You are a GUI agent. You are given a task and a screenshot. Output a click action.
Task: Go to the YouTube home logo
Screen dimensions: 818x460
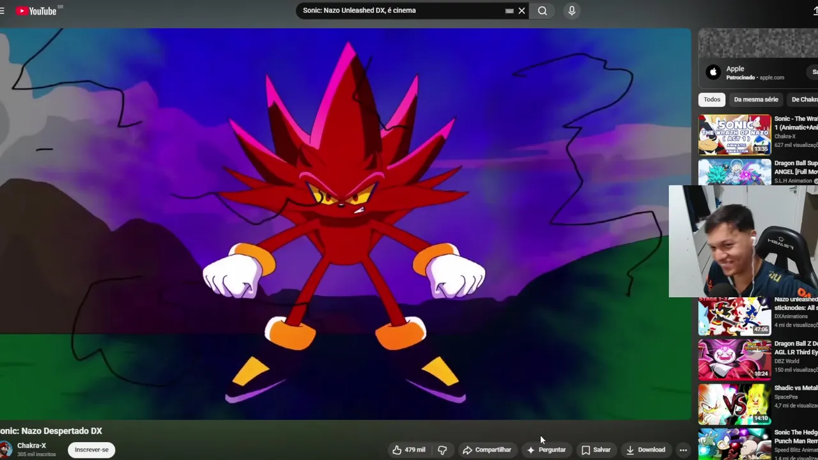[x=36, y=11]
